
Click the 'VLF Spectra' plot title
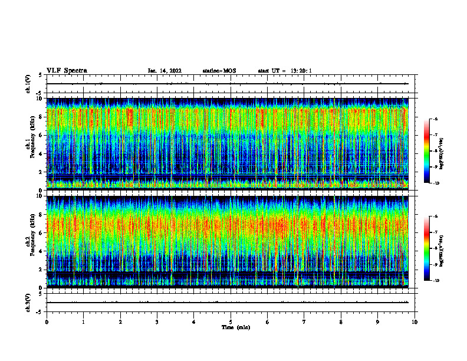(67, 71)
